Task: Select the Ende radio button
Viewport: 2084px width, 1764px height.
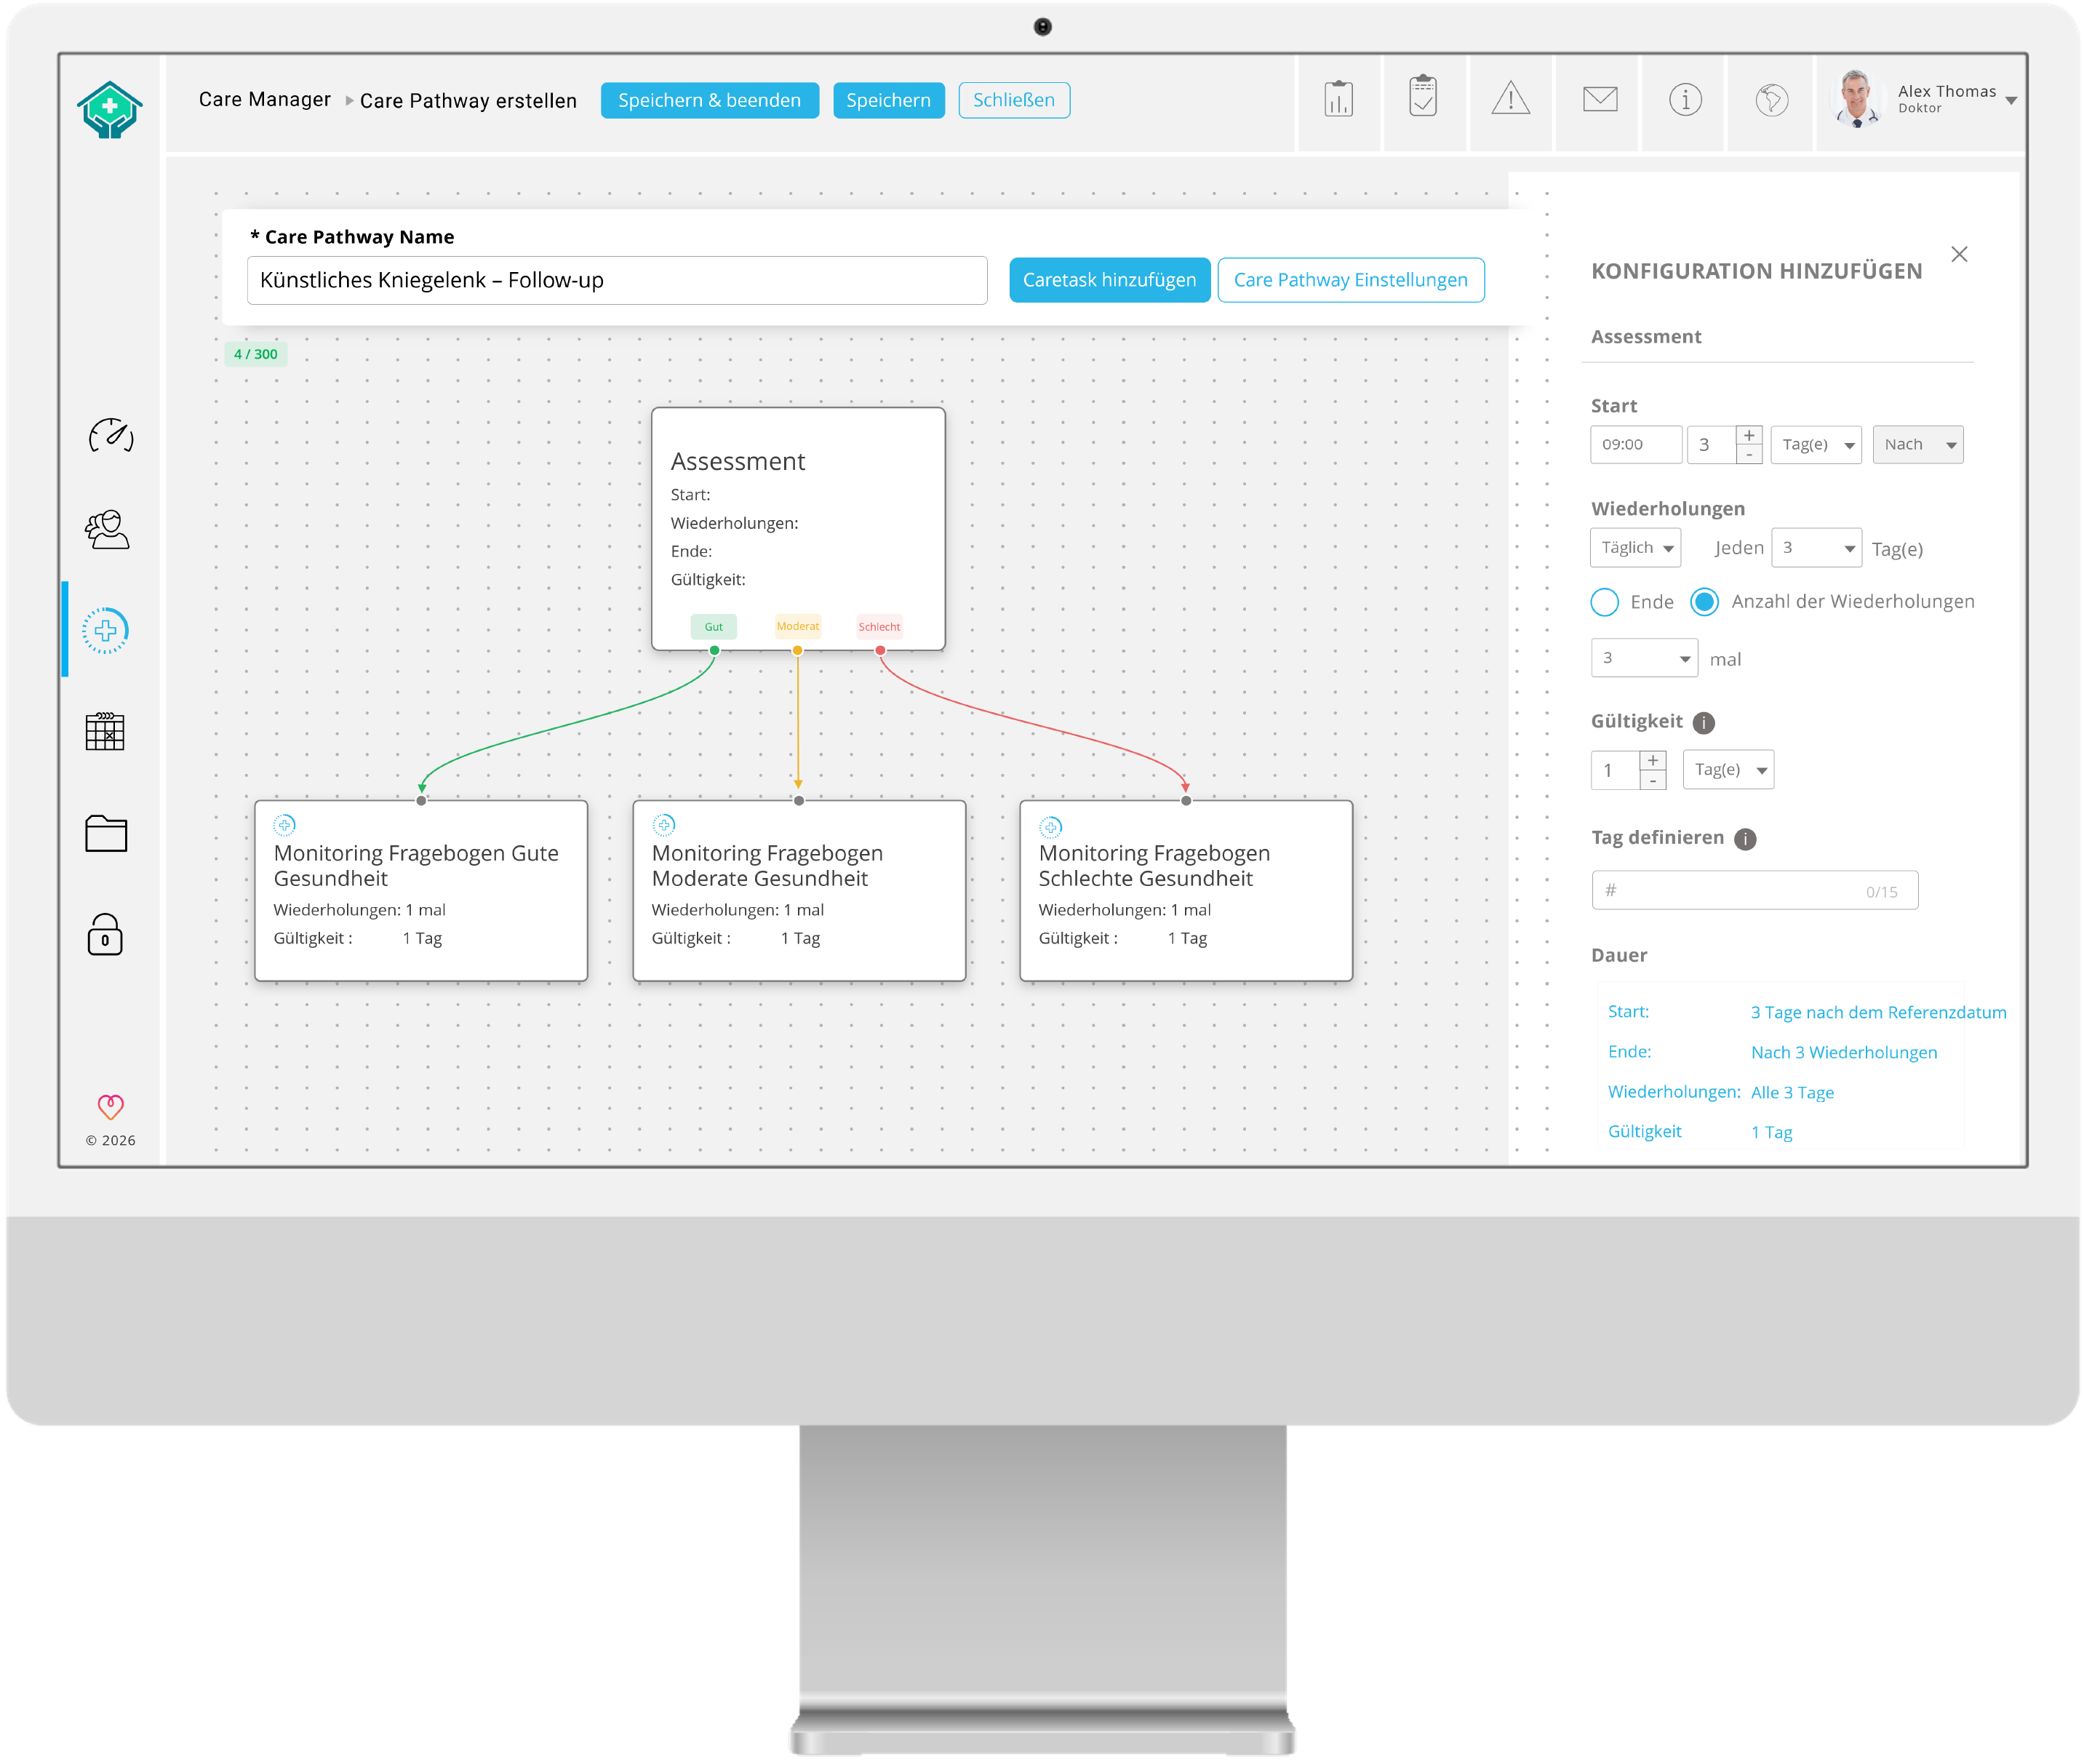Action: 1604,601
